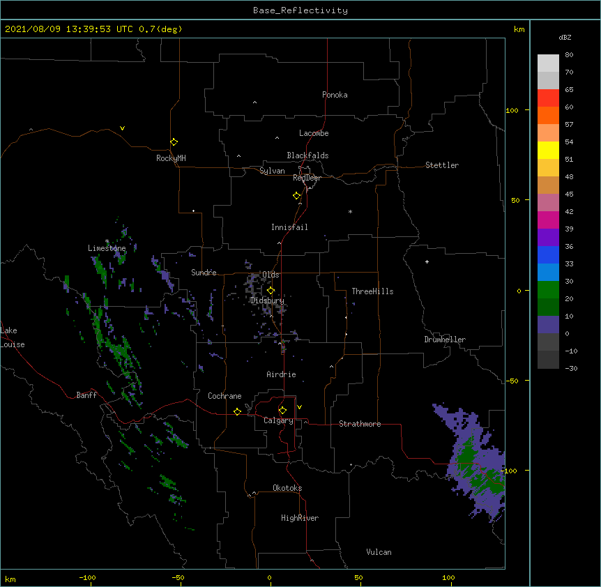Click the Didsbury label
This screenshot has width=601, height=587.
tap(267, 300)
